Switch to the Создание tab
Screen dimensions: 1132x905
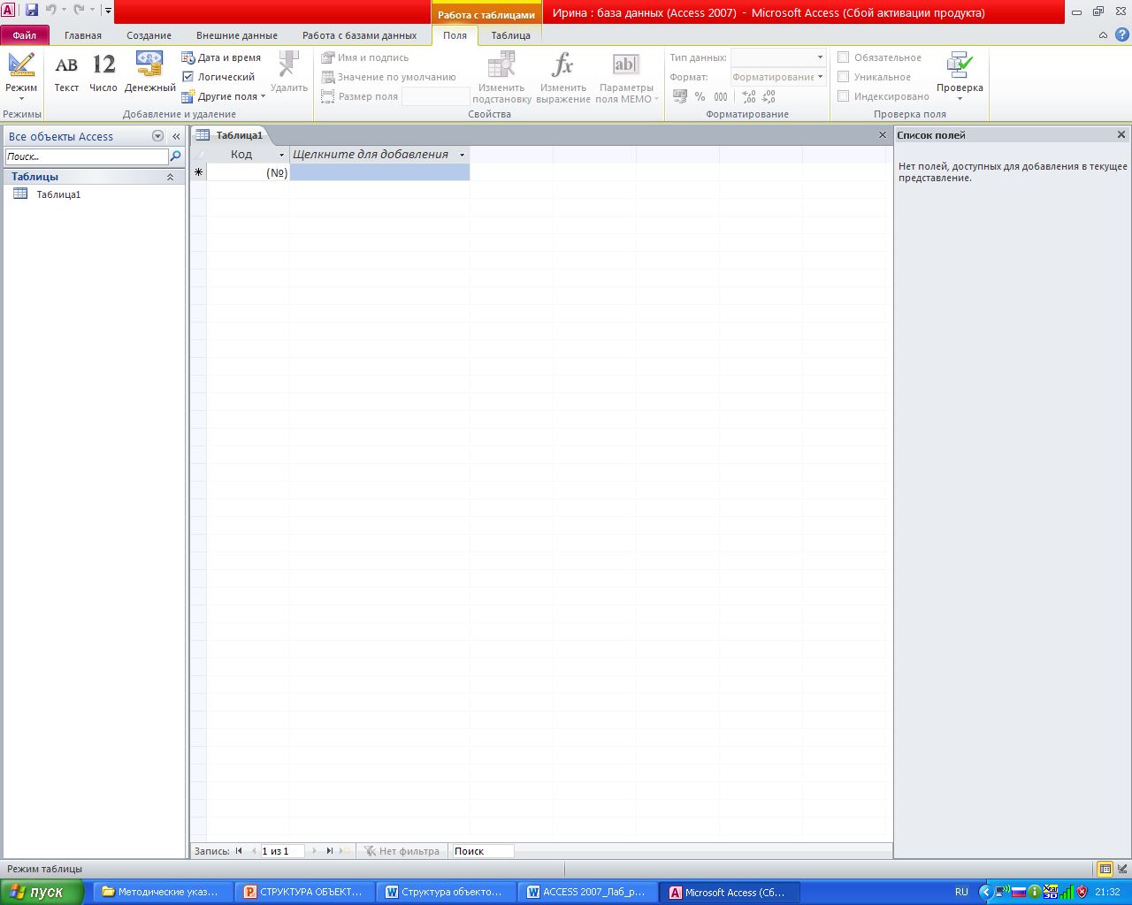pos(149,35)
